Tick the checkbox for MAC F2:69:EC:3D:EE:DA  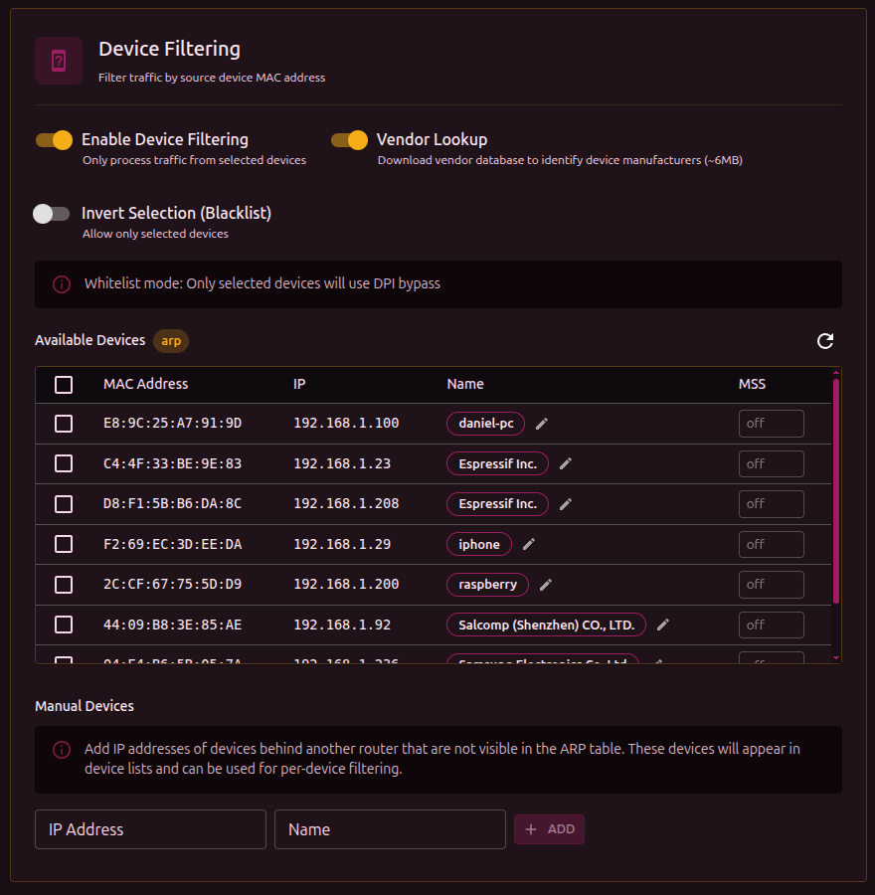pos(64,544)
